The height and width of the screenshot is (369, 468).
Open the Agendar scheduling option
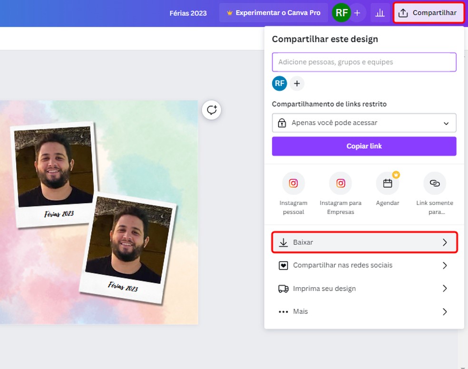(x=387, y=183)
